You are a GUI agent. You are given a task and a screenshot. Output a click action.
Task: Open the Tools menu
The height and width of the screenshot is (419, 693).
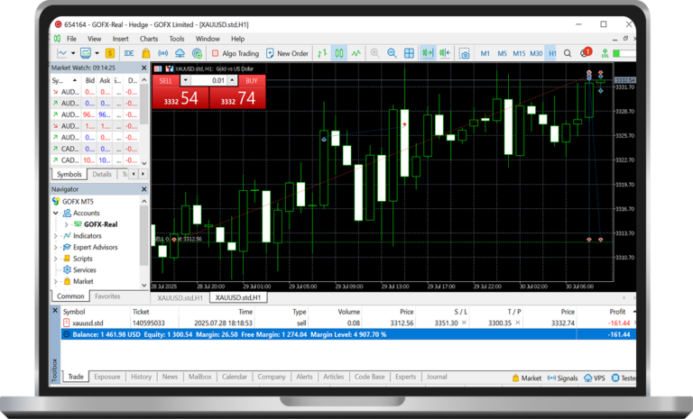click(x=176, y=39)
